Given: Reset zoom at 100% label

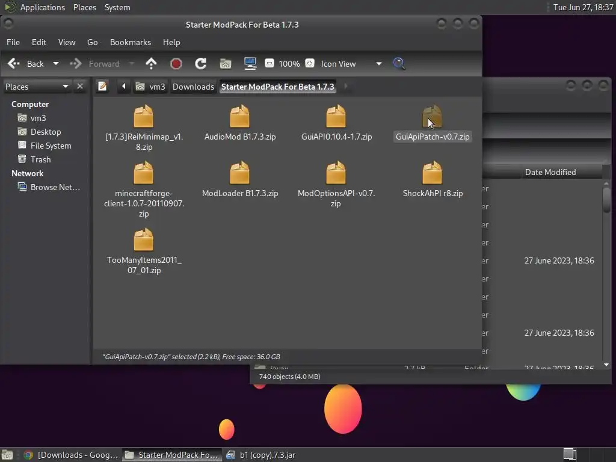Looking at the screenshot, I should point(289,64).
